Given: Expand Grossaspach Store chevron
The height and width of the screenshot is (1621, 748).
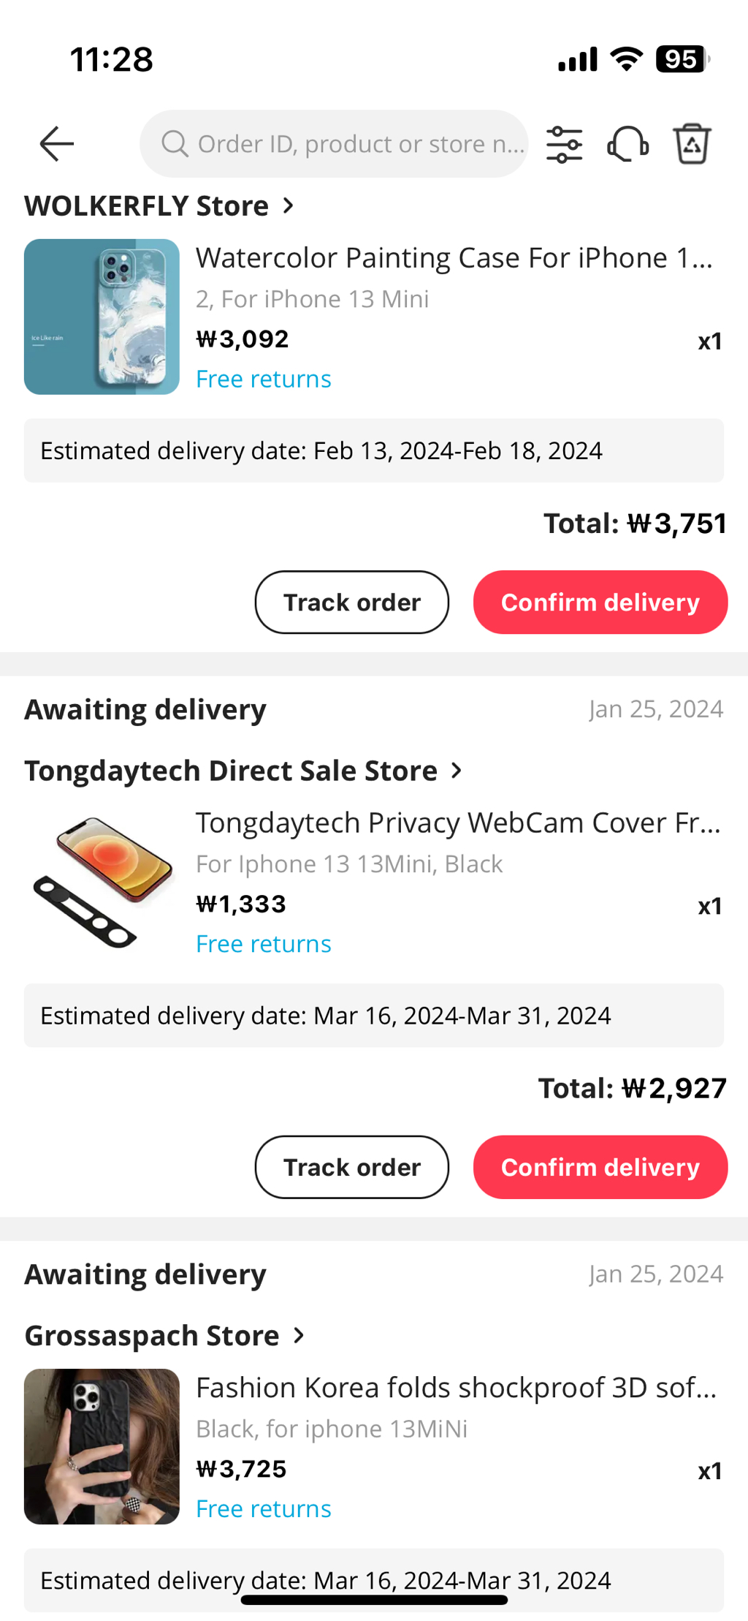Looking at the screenshot, I should click(x=299, y=1336).
